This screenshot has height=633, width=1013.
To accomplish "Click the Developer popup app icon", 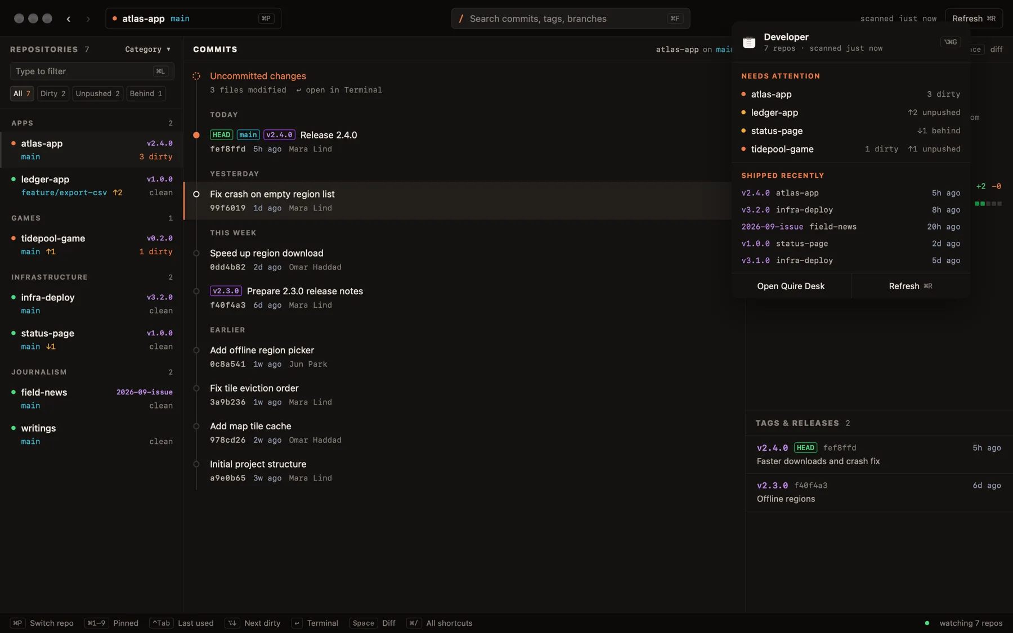I will point(749,42).
